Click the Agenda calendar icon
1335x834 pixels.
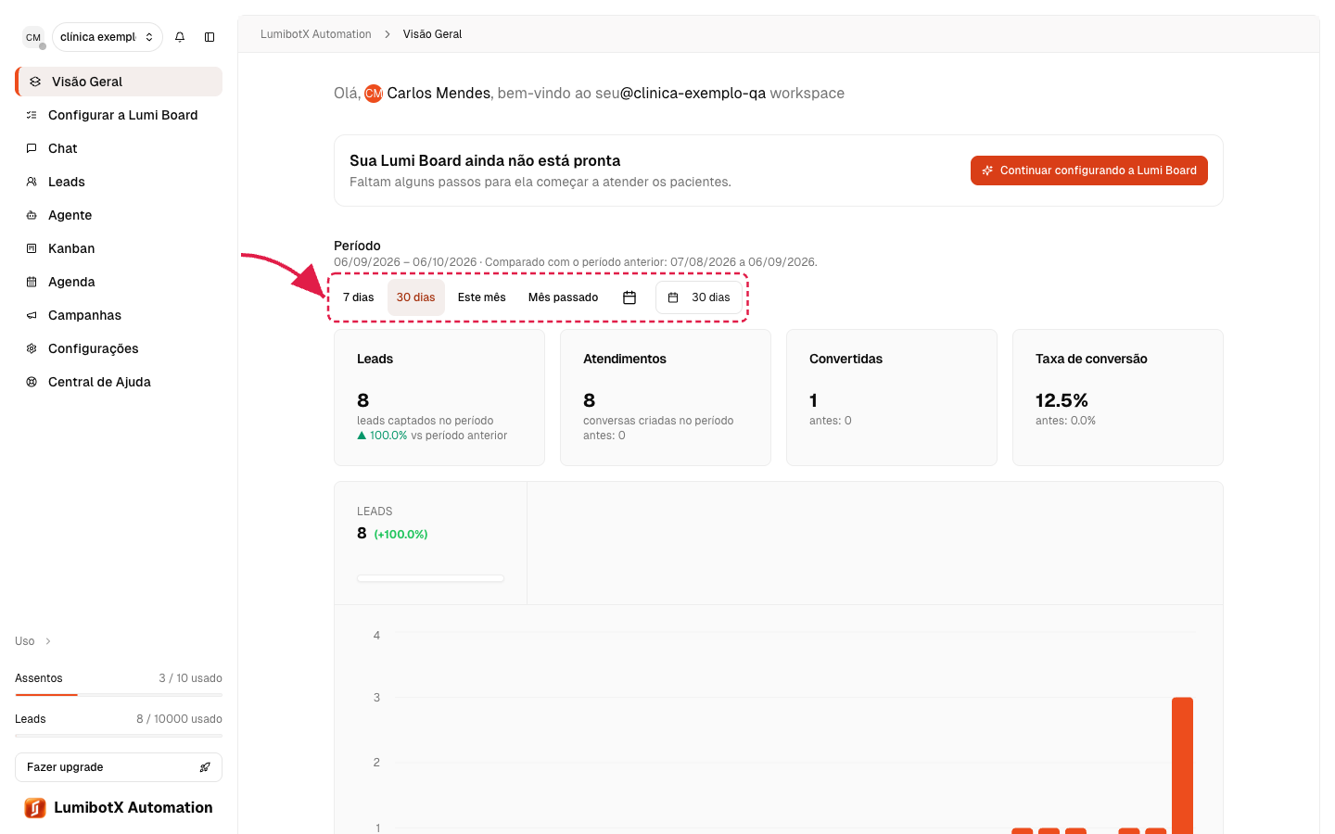tap(32, 282)
